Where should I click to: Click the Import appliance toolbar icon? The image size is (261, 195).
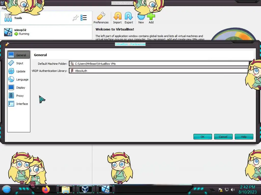coord(117,18)
